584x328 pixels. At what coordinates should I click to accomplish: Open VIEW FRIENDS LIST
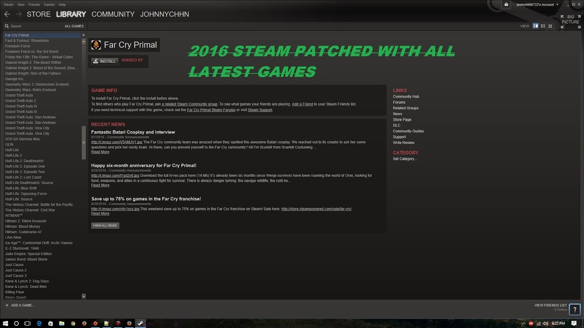point(551,305)
